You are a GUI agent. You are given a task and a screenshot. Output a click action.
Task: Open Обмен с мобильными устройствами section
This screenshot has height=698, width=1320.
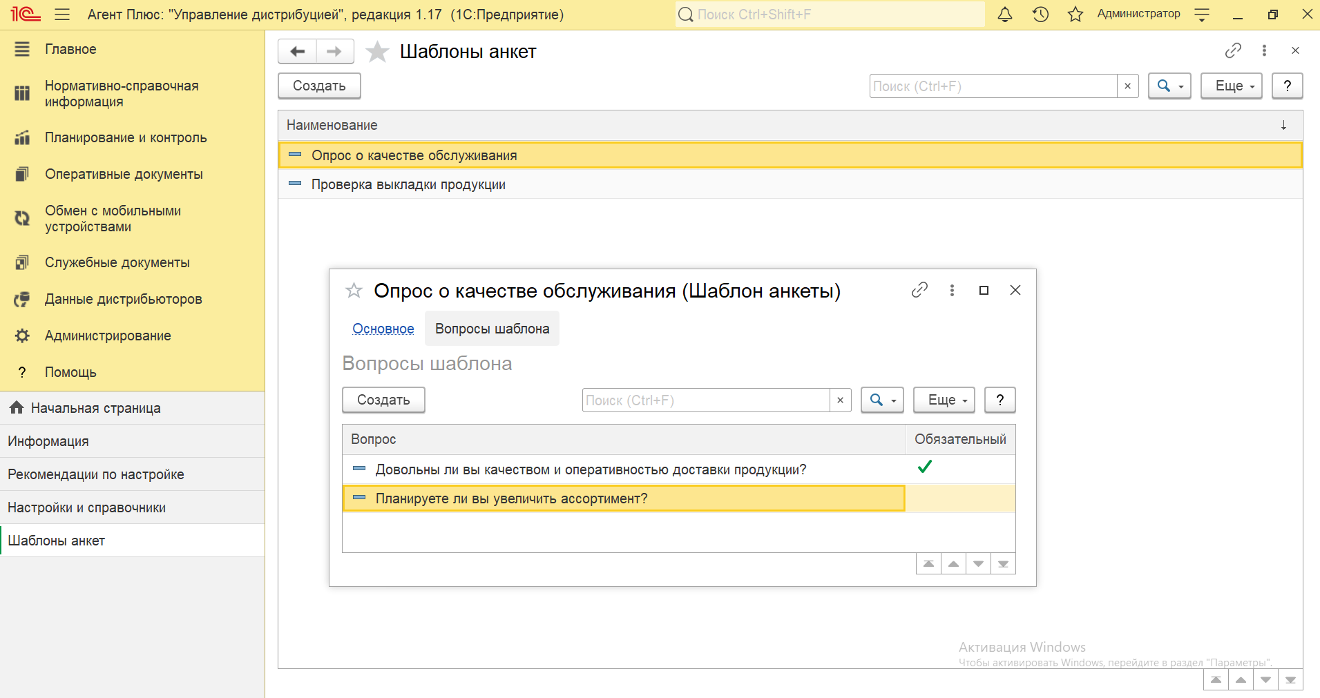point(132,218)
